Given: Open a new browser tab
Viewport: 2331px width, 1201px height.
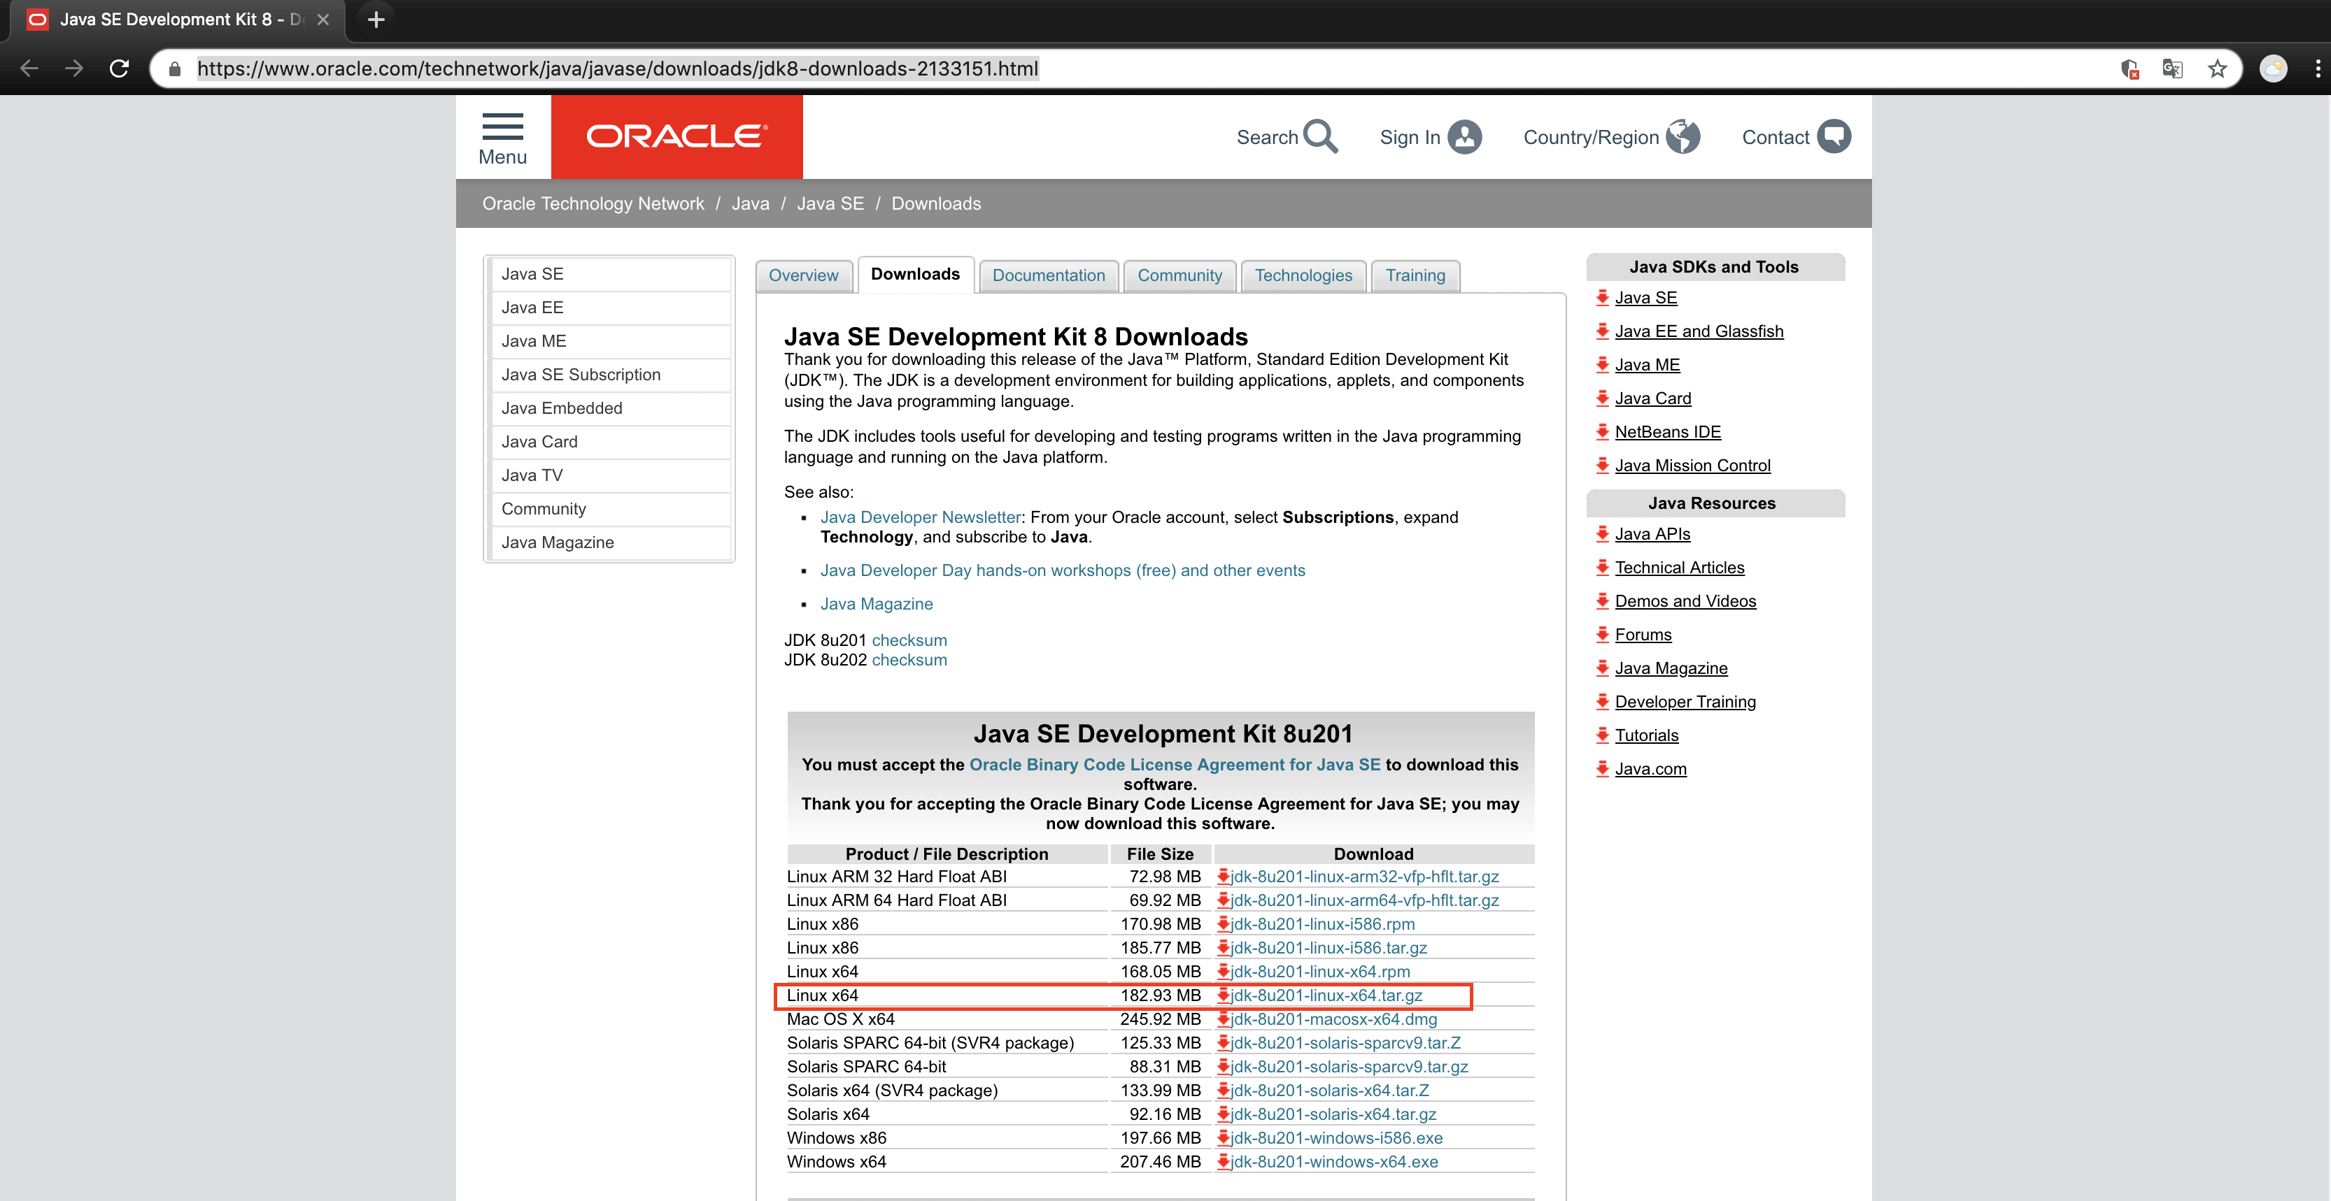Looking at the screenshot, I should coord(376,19).
